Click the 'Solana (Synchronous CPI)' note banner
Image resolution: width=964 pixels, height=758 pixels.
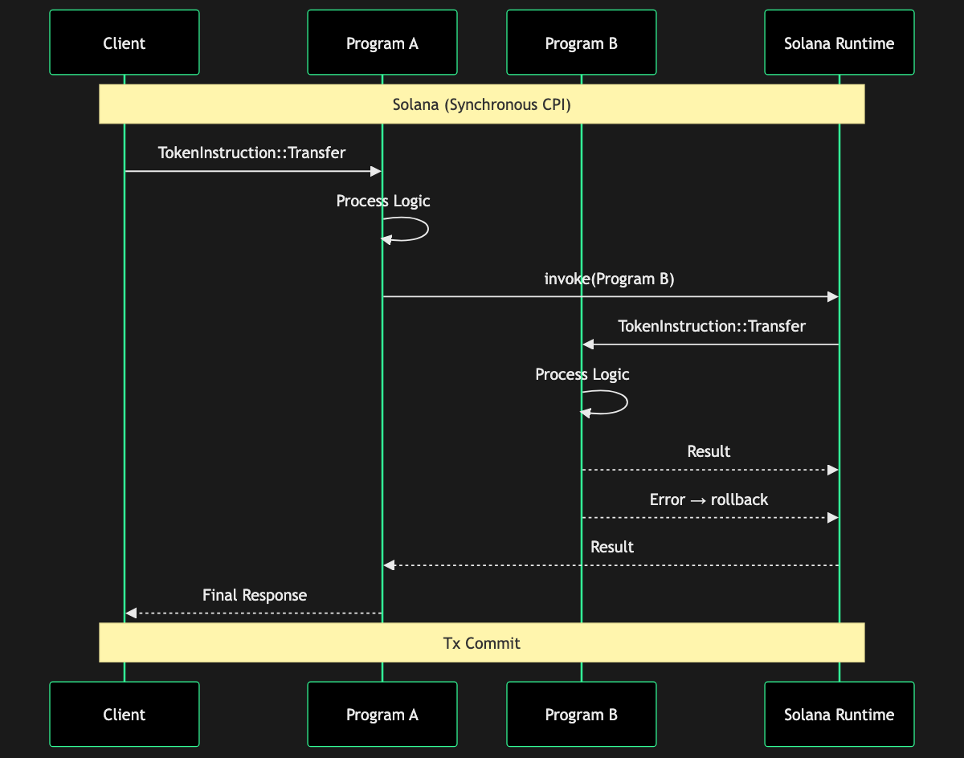482,104
